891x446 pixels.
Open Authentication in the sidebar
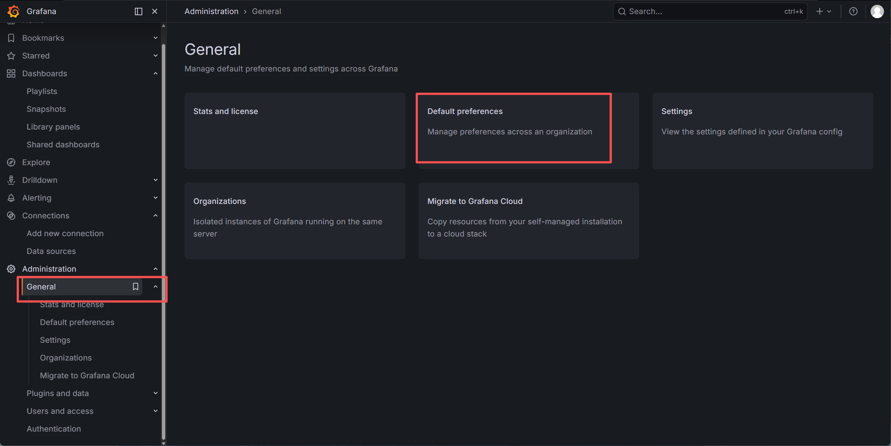54,429
